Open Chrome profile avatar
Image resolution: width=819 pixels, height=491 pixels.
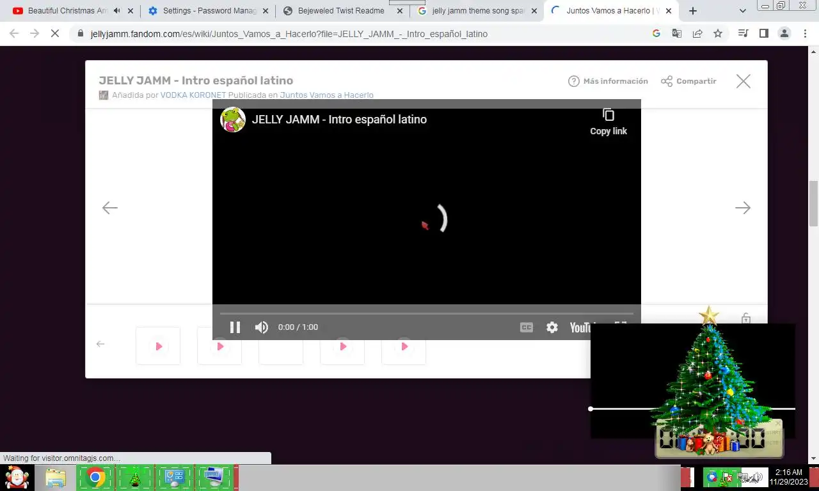(784, 33)
